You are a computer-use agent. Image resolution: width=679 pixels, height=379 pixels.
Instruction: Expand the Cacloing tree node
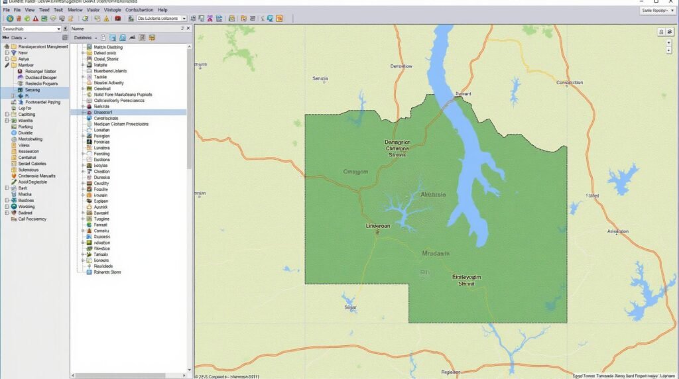click(7, 115)
